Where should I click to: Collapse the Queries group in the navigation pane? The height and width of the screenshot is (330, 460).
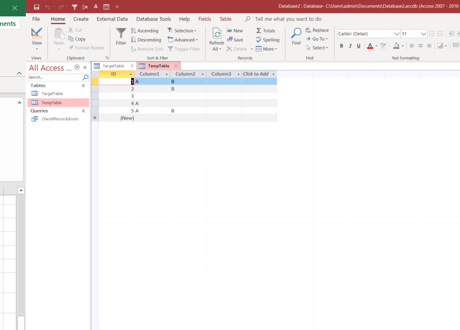click(x=83, y=111)
